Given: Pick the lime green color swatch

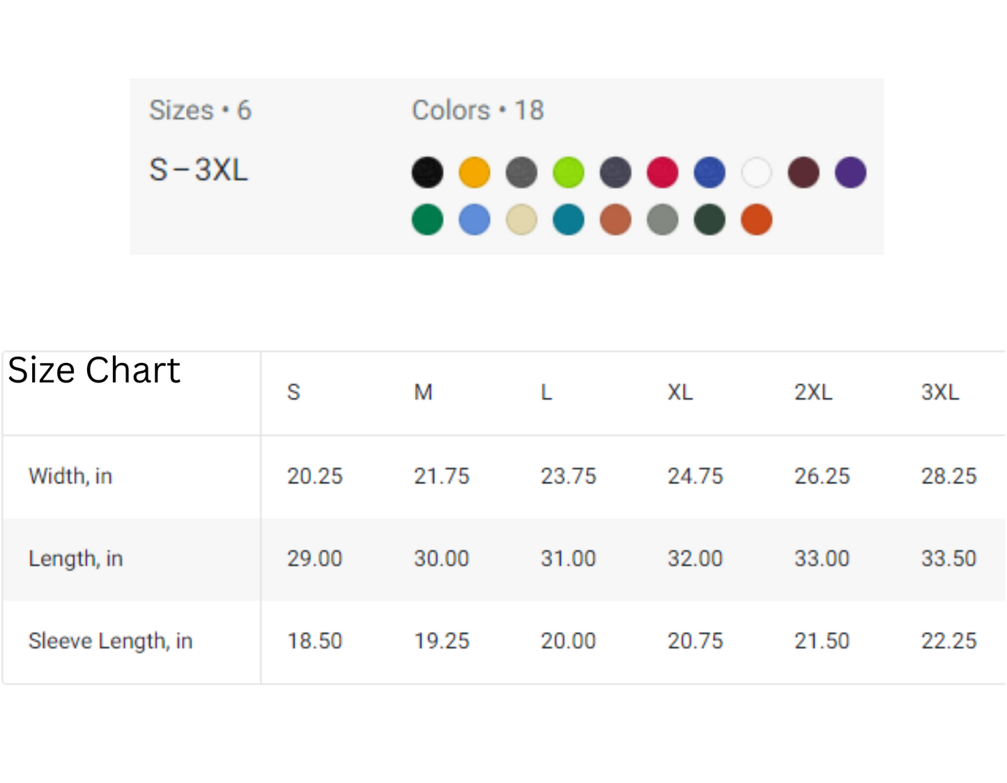Looking at the screenshot, I should 569,172.
